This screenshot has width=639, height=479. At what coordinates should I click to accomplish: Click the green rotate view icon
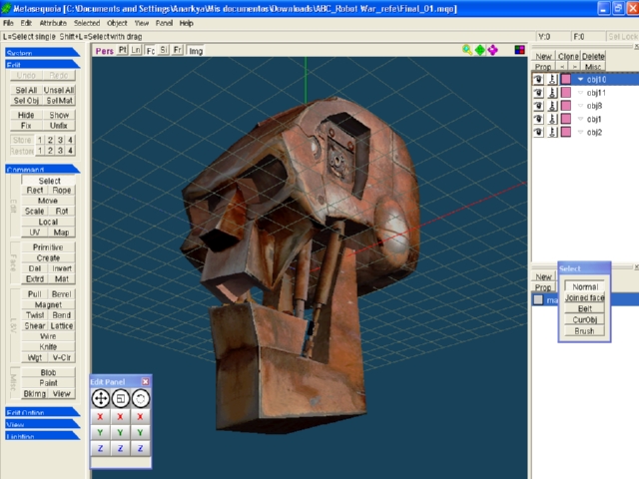click(480, 50)
